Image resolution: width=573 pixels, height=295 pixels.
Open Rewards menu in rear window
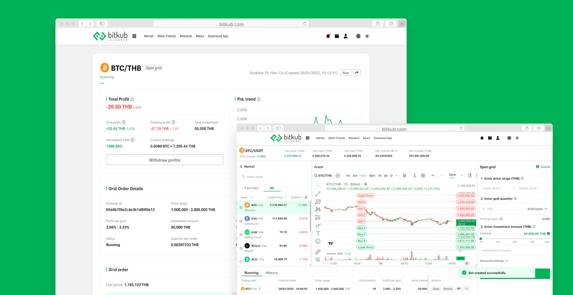tap(186, 36)
